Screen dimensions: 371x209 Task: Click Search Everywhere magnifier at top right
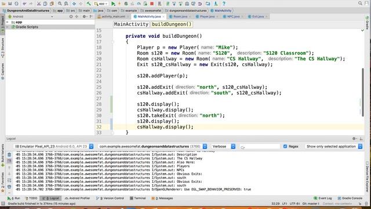(x=360, y=3)
